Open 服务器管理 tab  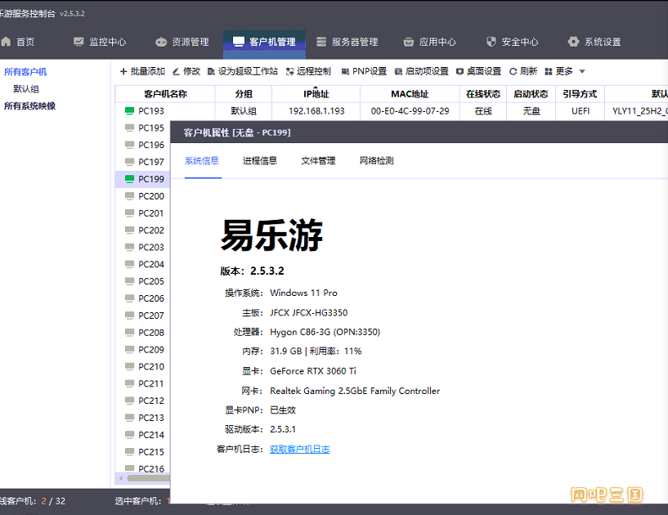(347, 42)
